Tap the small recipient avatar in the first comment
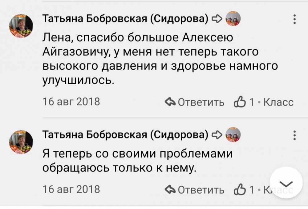 click(233, 19)
